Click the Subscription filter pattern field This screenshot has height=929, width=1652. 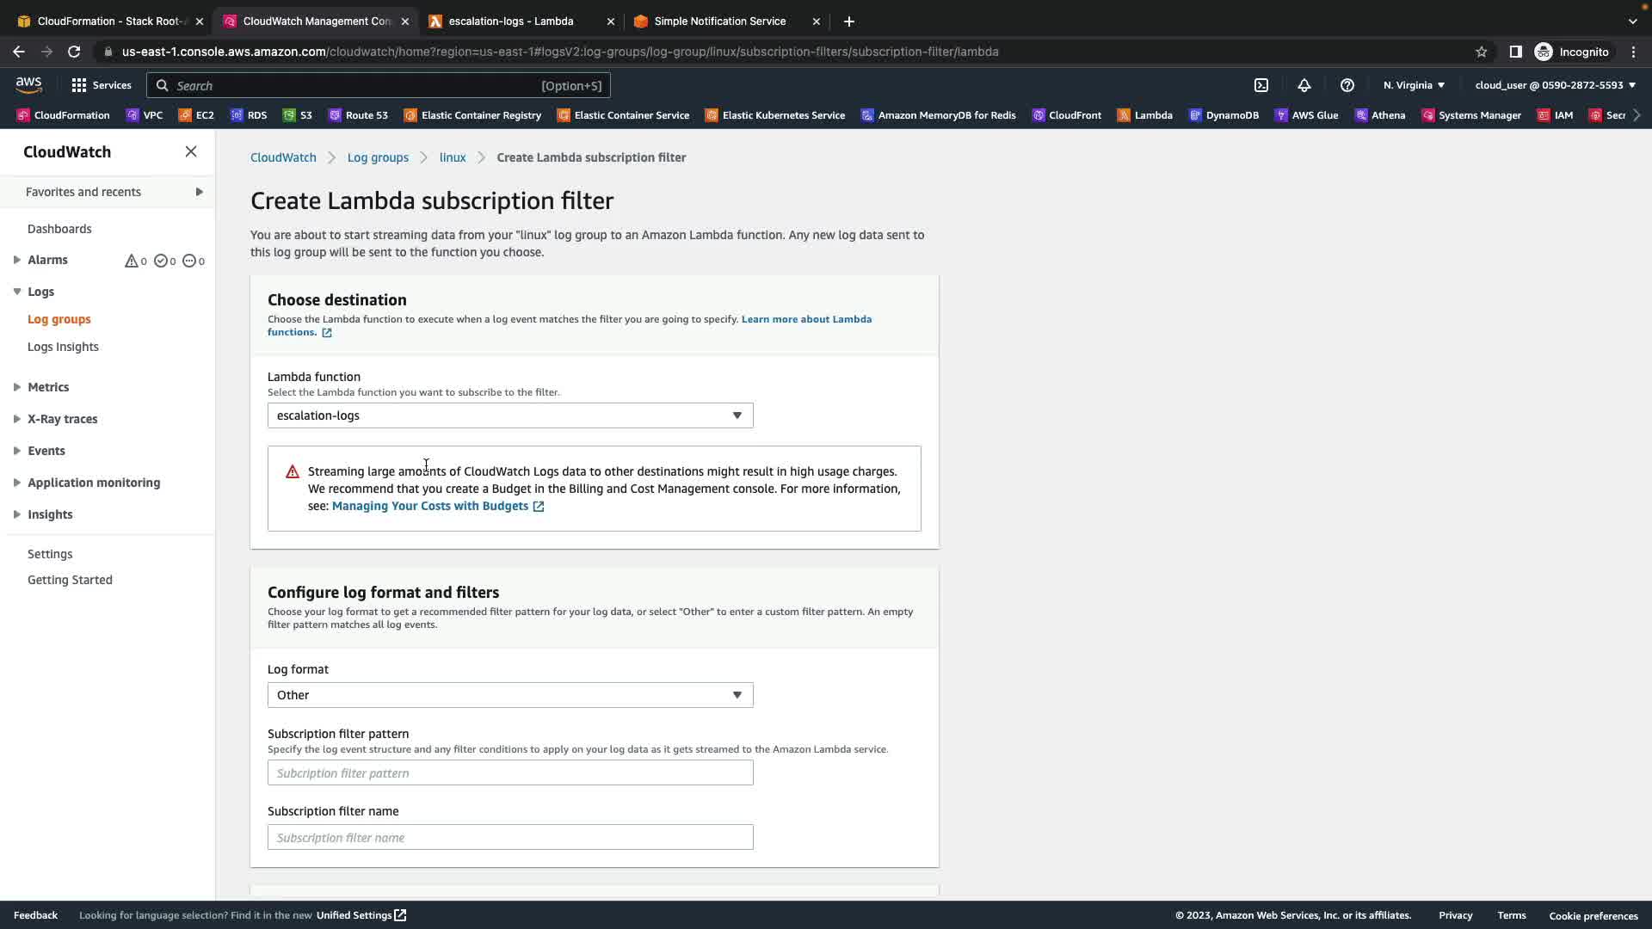point(510,772)
